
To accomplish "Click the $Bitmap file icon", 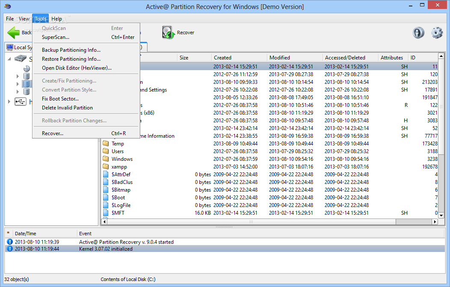I will (106, 190).
